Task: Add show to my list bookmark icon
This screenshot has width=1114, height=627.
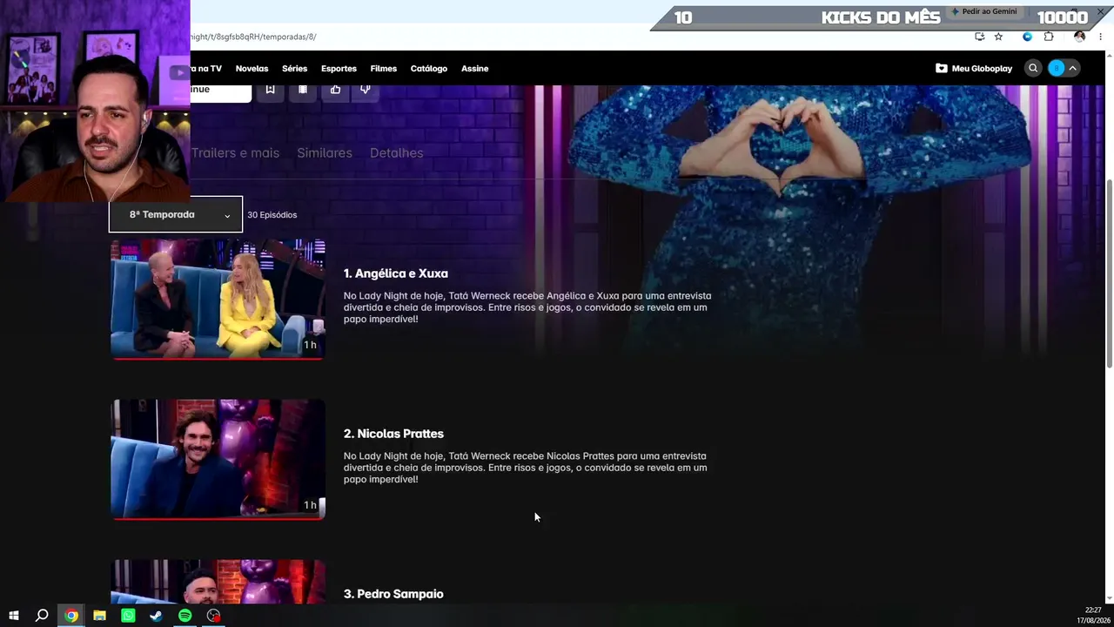Action: [270, 89]
